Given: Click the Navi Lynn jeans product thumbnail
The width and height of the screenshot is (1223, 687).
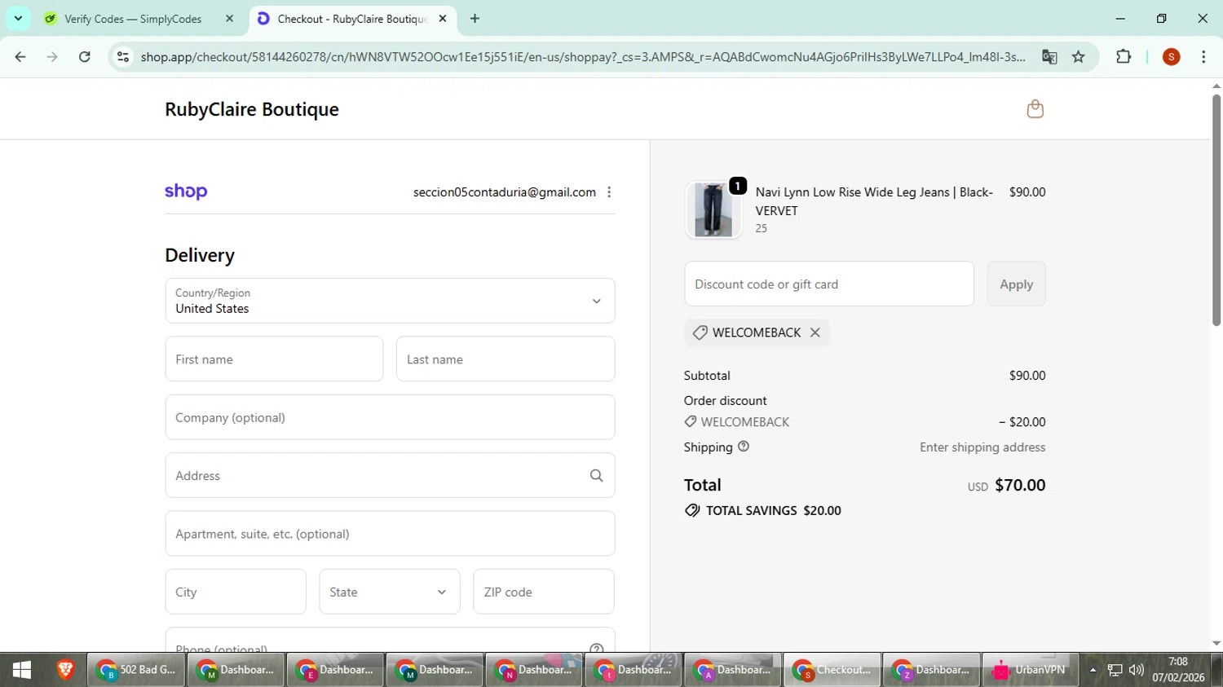Looking at the screenshot, I should [x=713, y=210].
